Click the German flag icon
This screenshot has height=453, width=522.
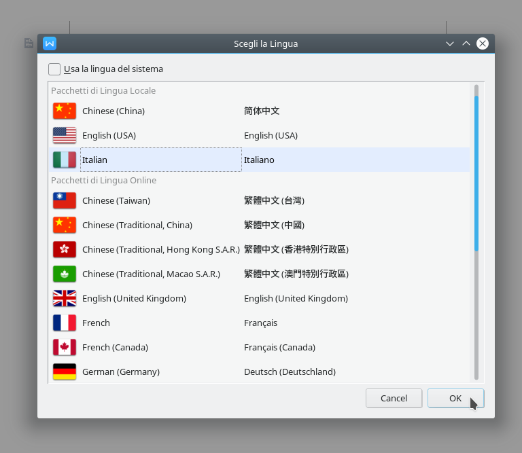point(65,372)
